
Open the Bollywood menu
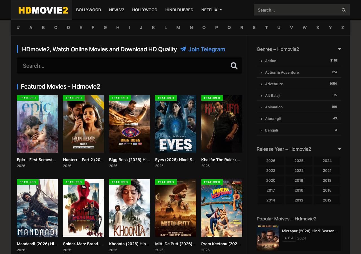tap(89, 10)
